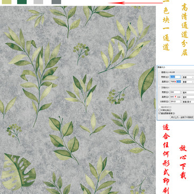
Task: Open the pixel height unit dropdown
Action: click(x=188, y=81)
